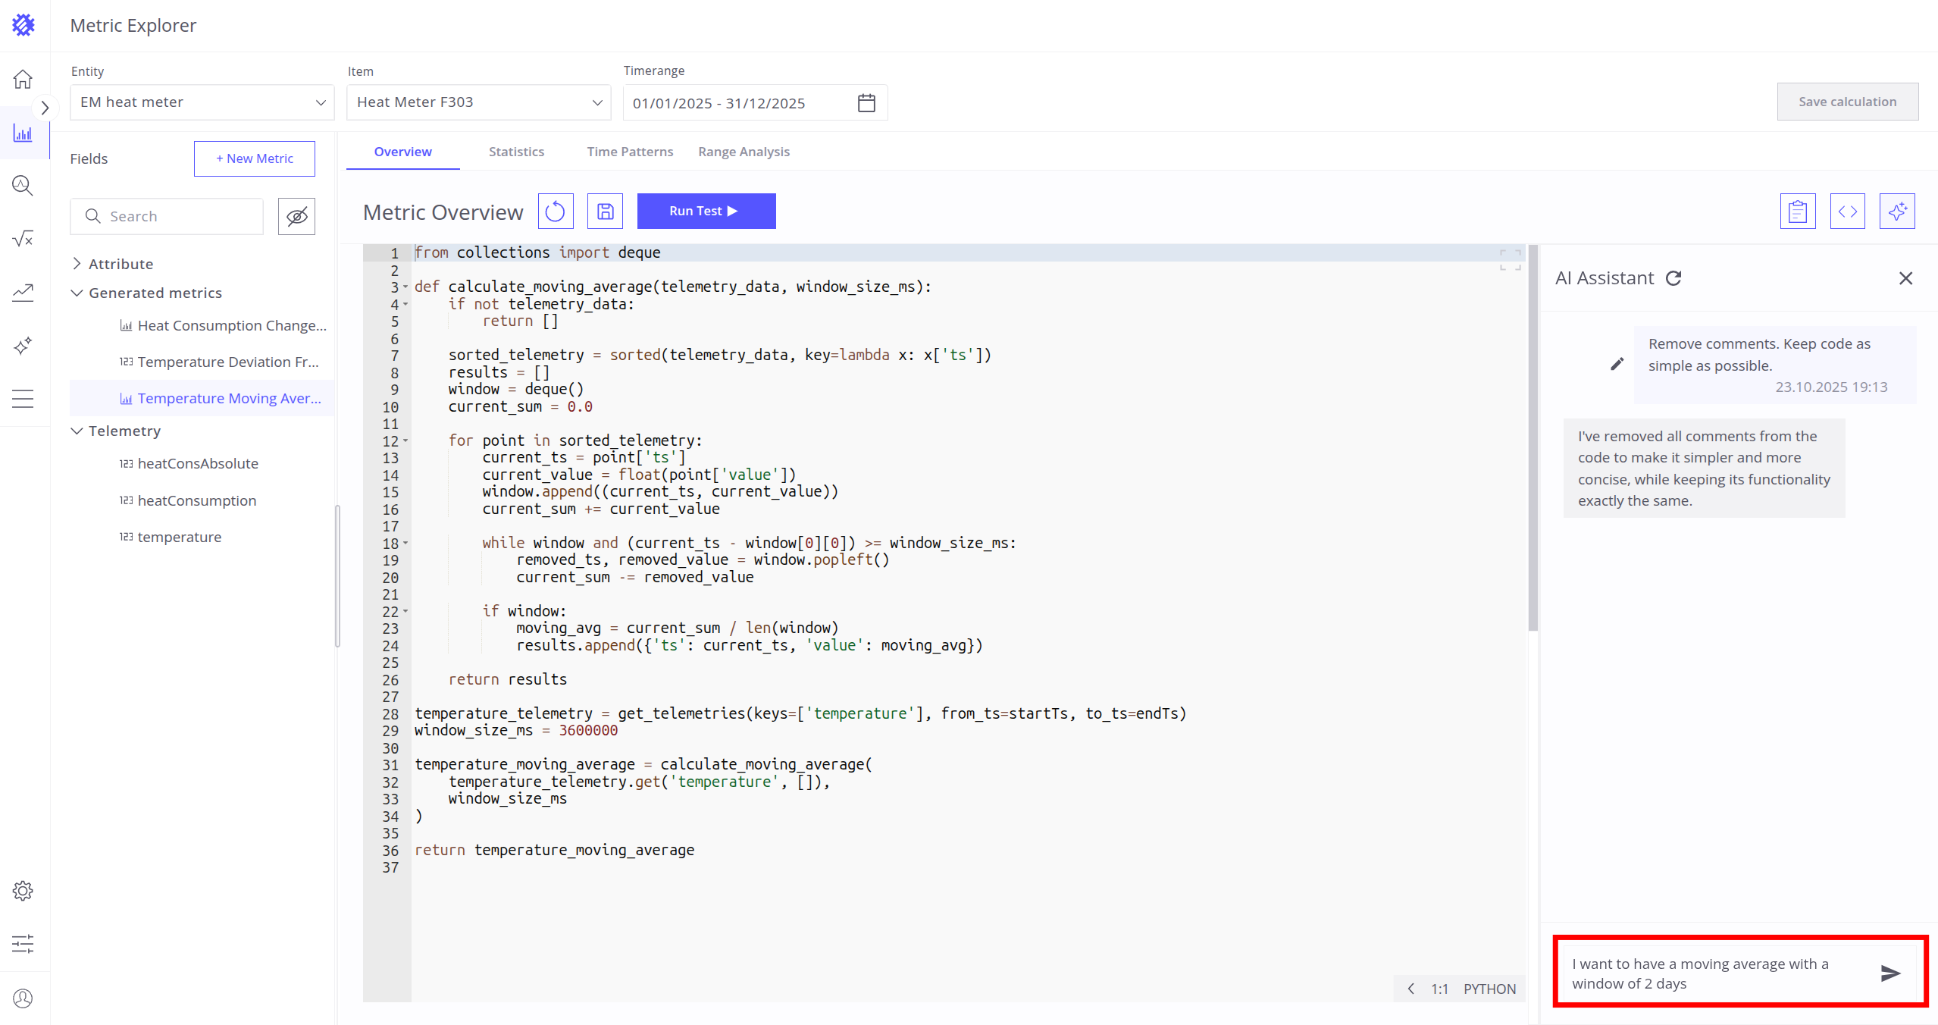This screenshot has width=1938, height=1025.
Task: Open the Entity dropdown EM heat meter
Action: [202, 102]
